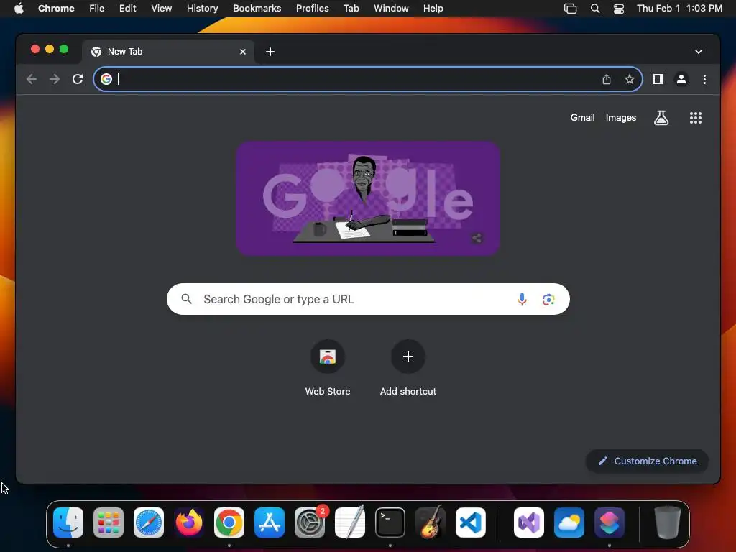
Task: Click Chrome icon in the Dock
Action: (x=229, y=523)
